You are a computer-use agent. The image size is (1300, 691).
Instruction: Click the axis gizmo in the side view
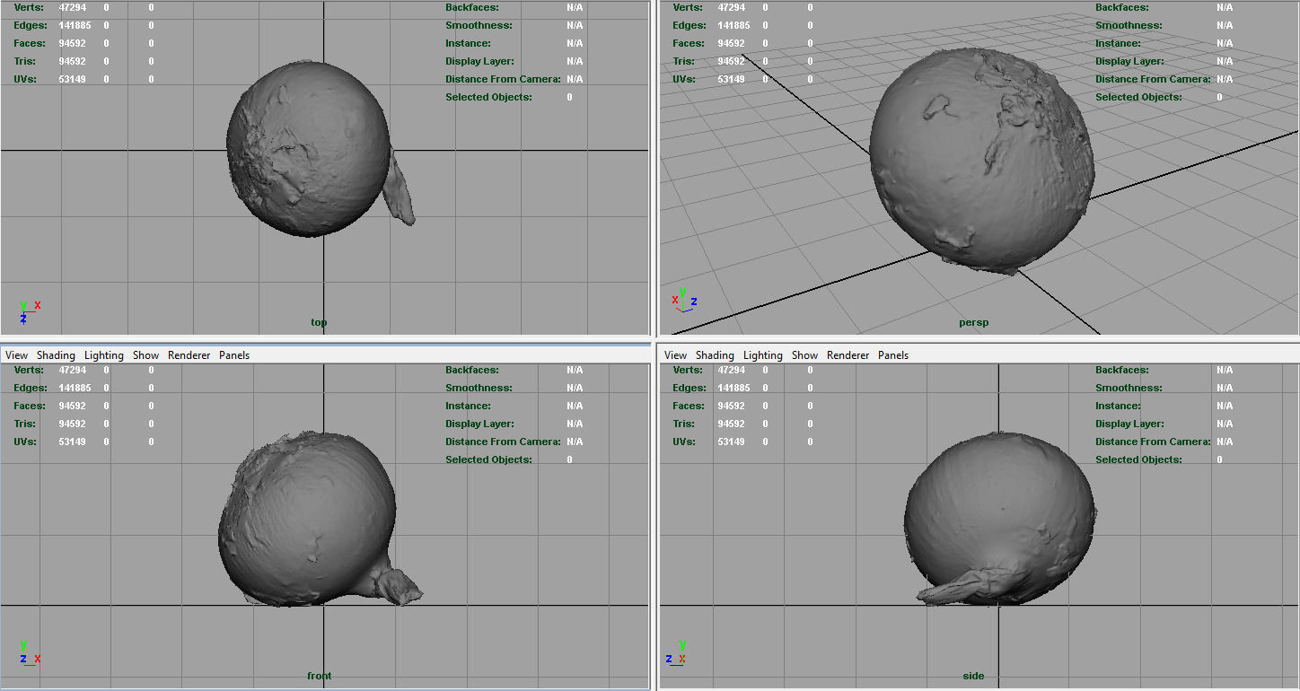(677, 652)
